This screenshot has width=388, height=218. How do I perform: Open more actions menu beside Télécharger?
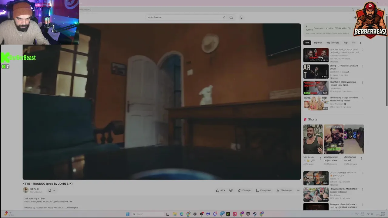298,190
